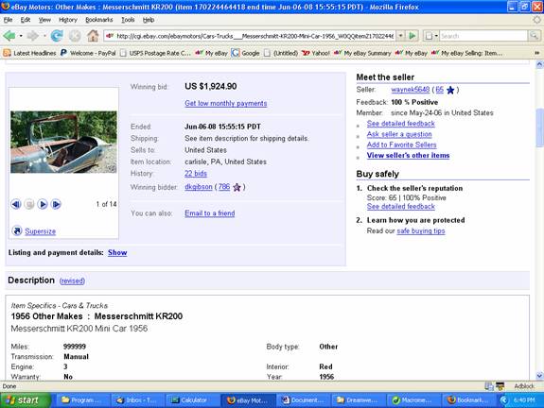Open seller waynek5648 profile link
This screenshot has width=544, height=408.
coord(410,90)
